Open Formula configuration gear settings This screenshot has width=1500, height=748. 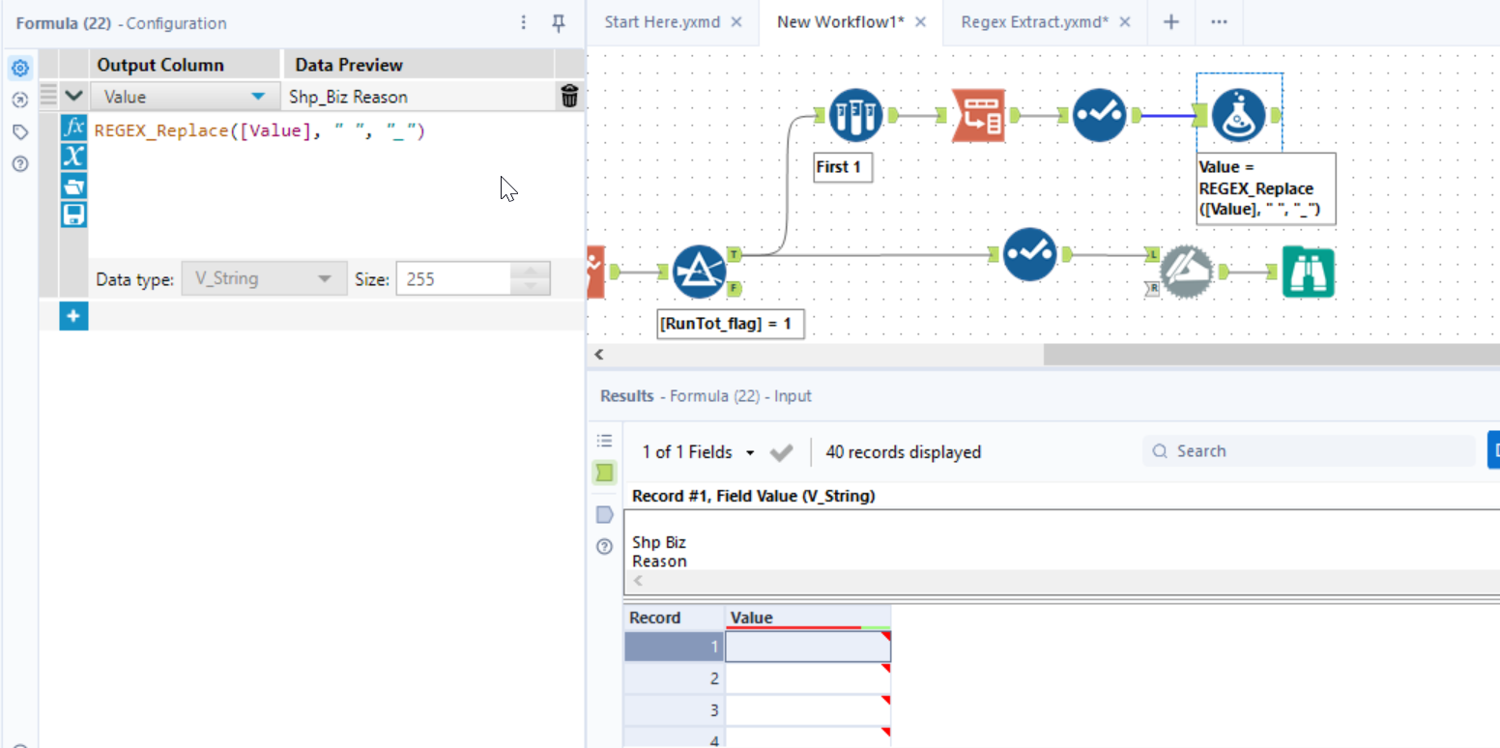pos(19,68)
